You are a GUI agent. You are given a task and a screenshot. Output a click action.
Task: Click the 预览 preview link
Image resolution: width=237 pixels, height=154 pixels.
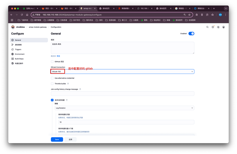point(58,56)
